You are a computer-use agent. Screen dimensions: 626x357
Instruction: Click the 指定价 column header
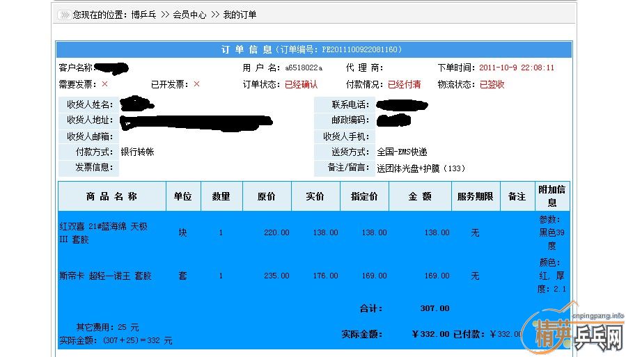pyautogui.click(x=364, y=196)
